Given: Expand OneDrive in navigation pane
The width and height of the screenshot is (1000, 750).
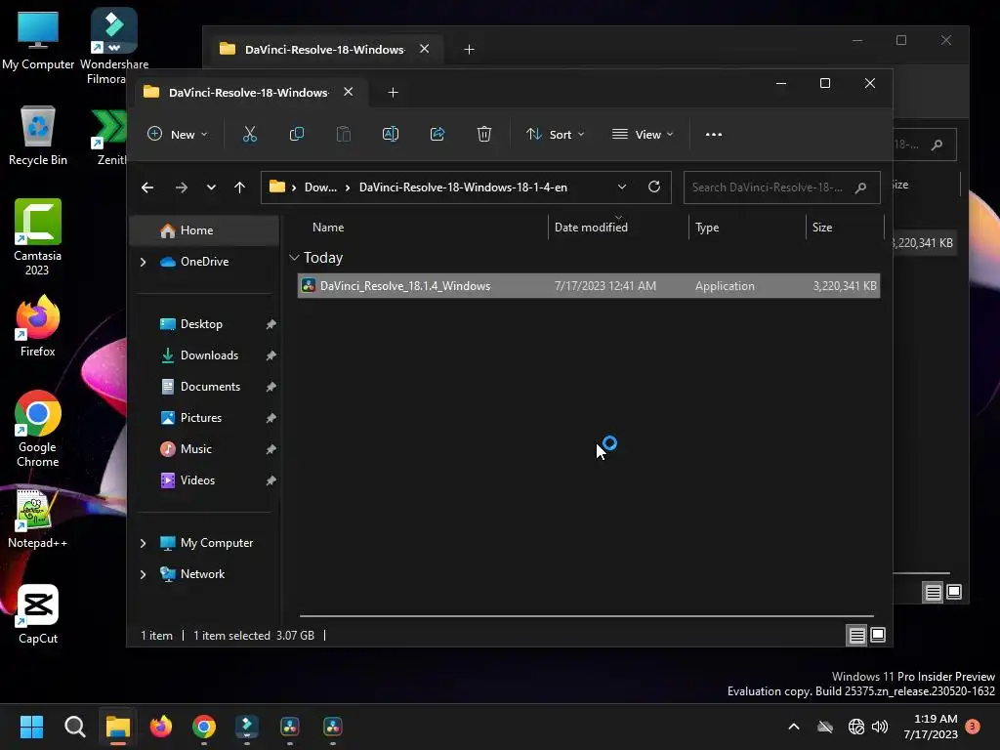Looking at the screenshot, I should click(x=143, y=262).
